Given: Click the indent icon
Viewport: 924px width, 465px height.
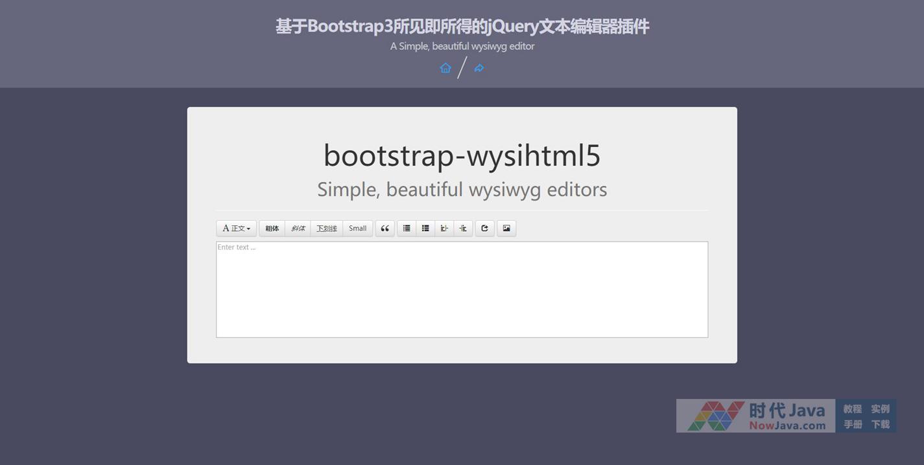Looking at the screenshot, I should tap(463, 229).
